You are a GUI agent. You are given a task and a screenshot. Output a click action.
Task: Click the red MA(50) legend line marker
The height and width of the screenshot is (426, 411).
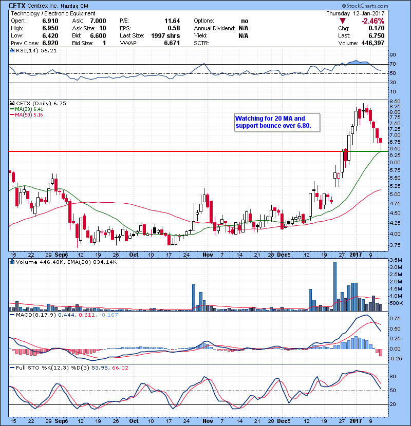(x=12, y=114)
